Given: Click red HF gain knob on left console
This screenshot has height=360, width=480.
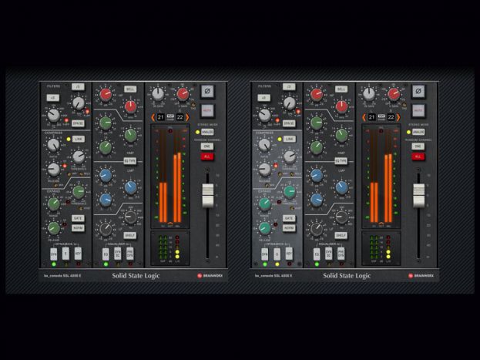Looking at the screenshot, I should point(106,95).
